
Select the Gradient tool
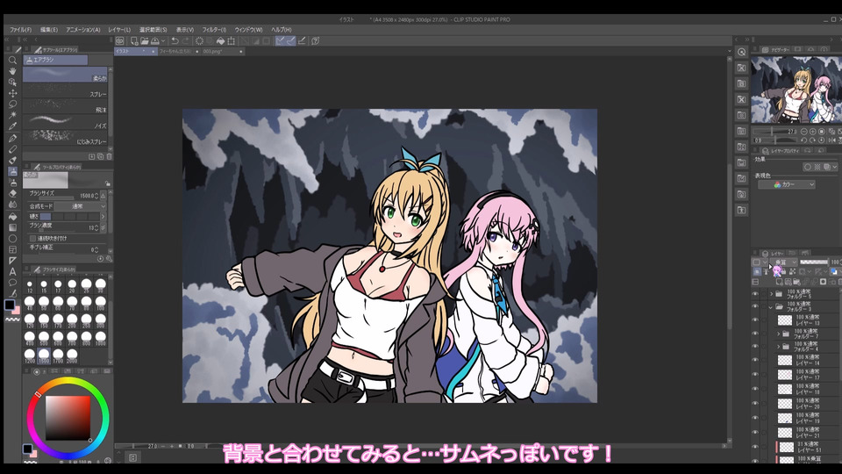click(x=12, y=227)
